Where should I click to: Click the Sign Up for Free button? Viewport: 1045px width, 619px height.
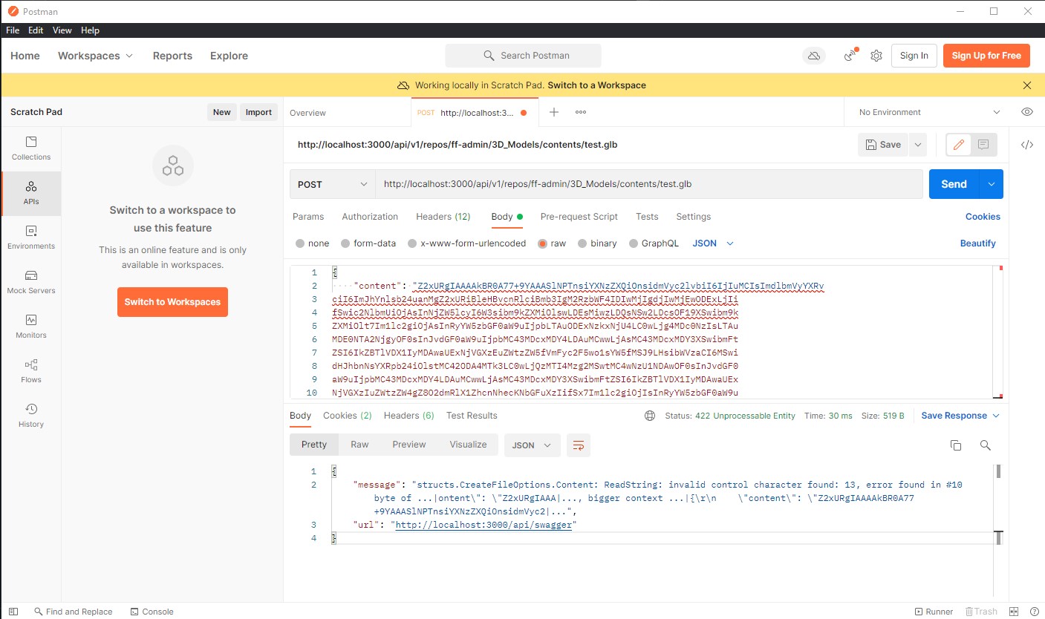pyautogui.click(x=986, y=56)
